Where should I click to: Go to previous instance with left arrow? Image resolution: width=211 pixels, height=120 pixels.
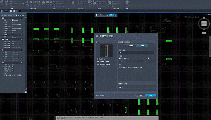tap(104, 15)
